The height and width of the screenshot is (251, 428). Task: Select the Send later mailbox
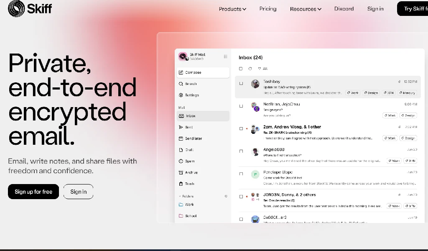(x=203, y=138)
